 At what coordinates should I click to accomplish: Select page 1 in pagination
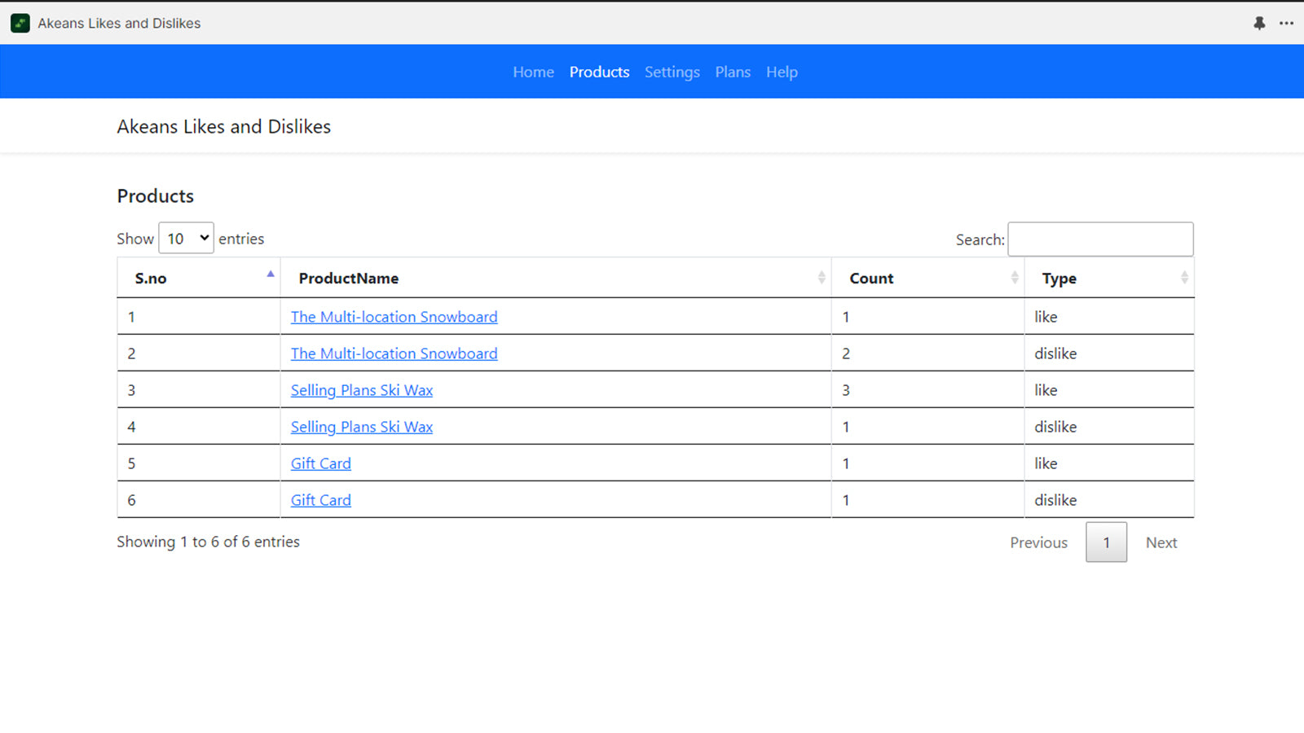click(x=1106, y=542)
